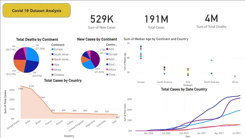Click the Africa label on scatter chart axis
This screenshot has width=245, height=138.
click(x=235, y=82)
